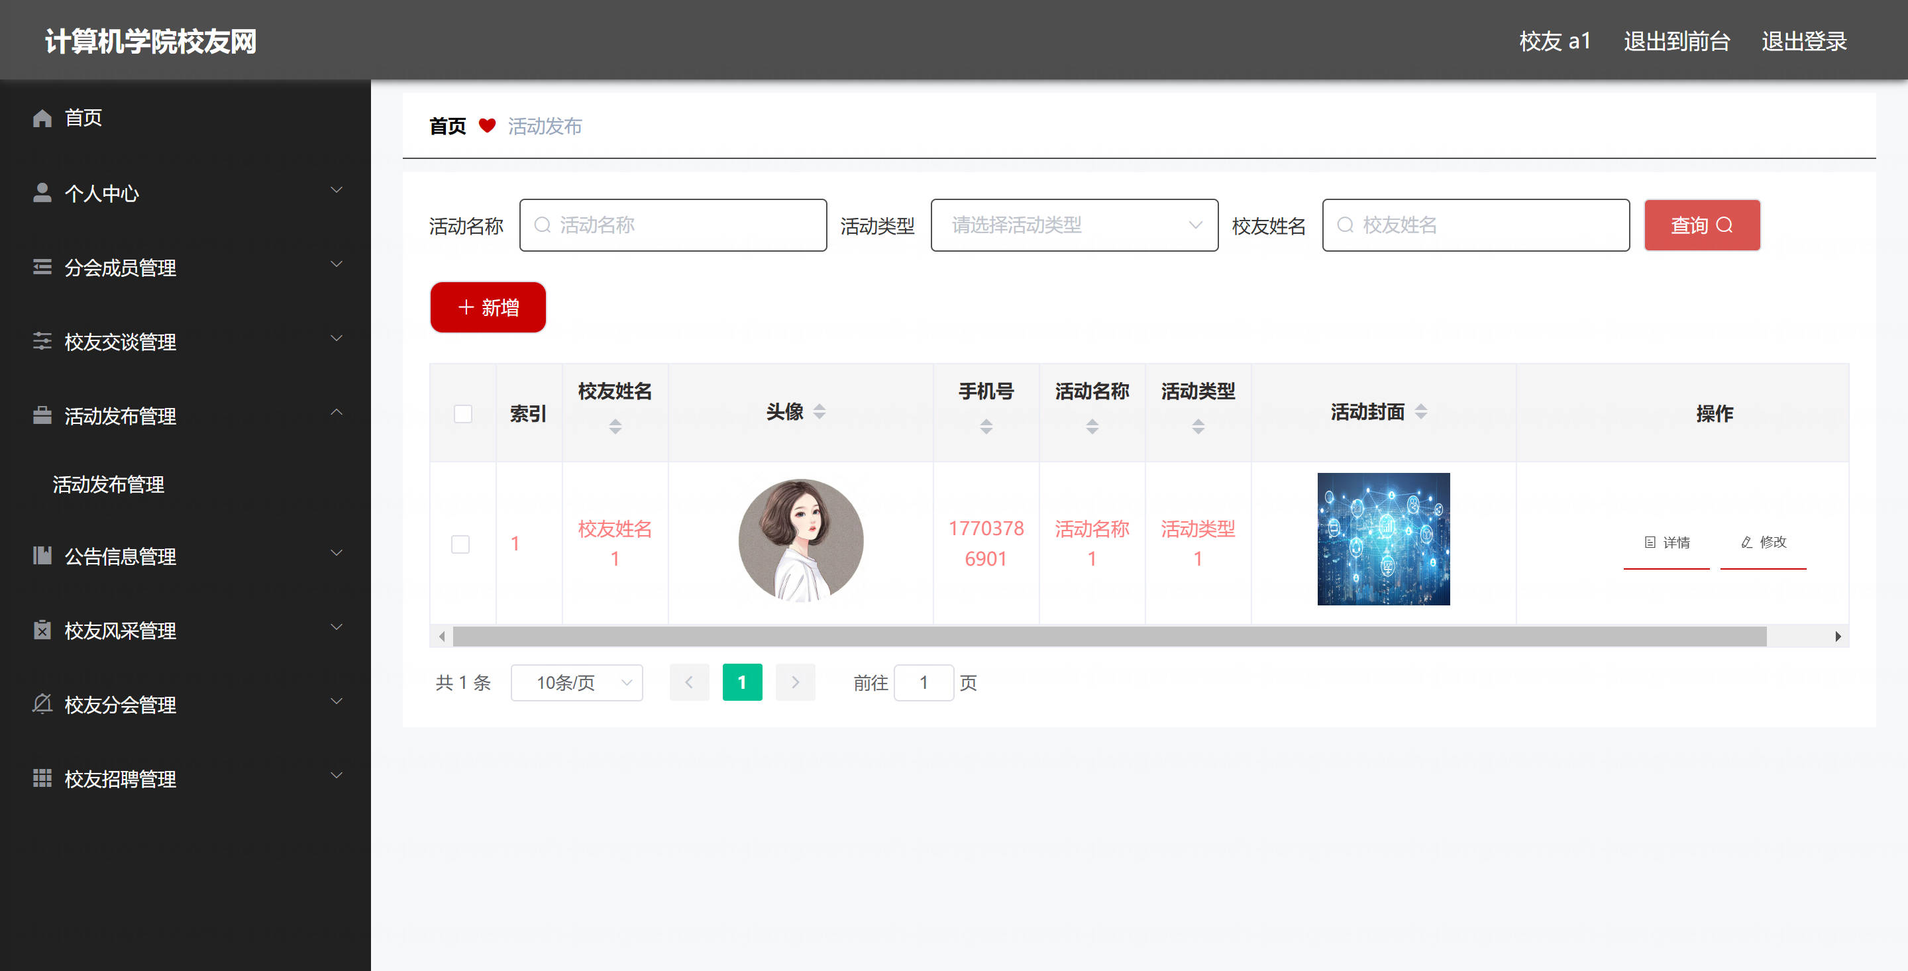Viewport: 1908px width, 971px height.
Task: Go to previous page arrow
Action: point(689,682)
